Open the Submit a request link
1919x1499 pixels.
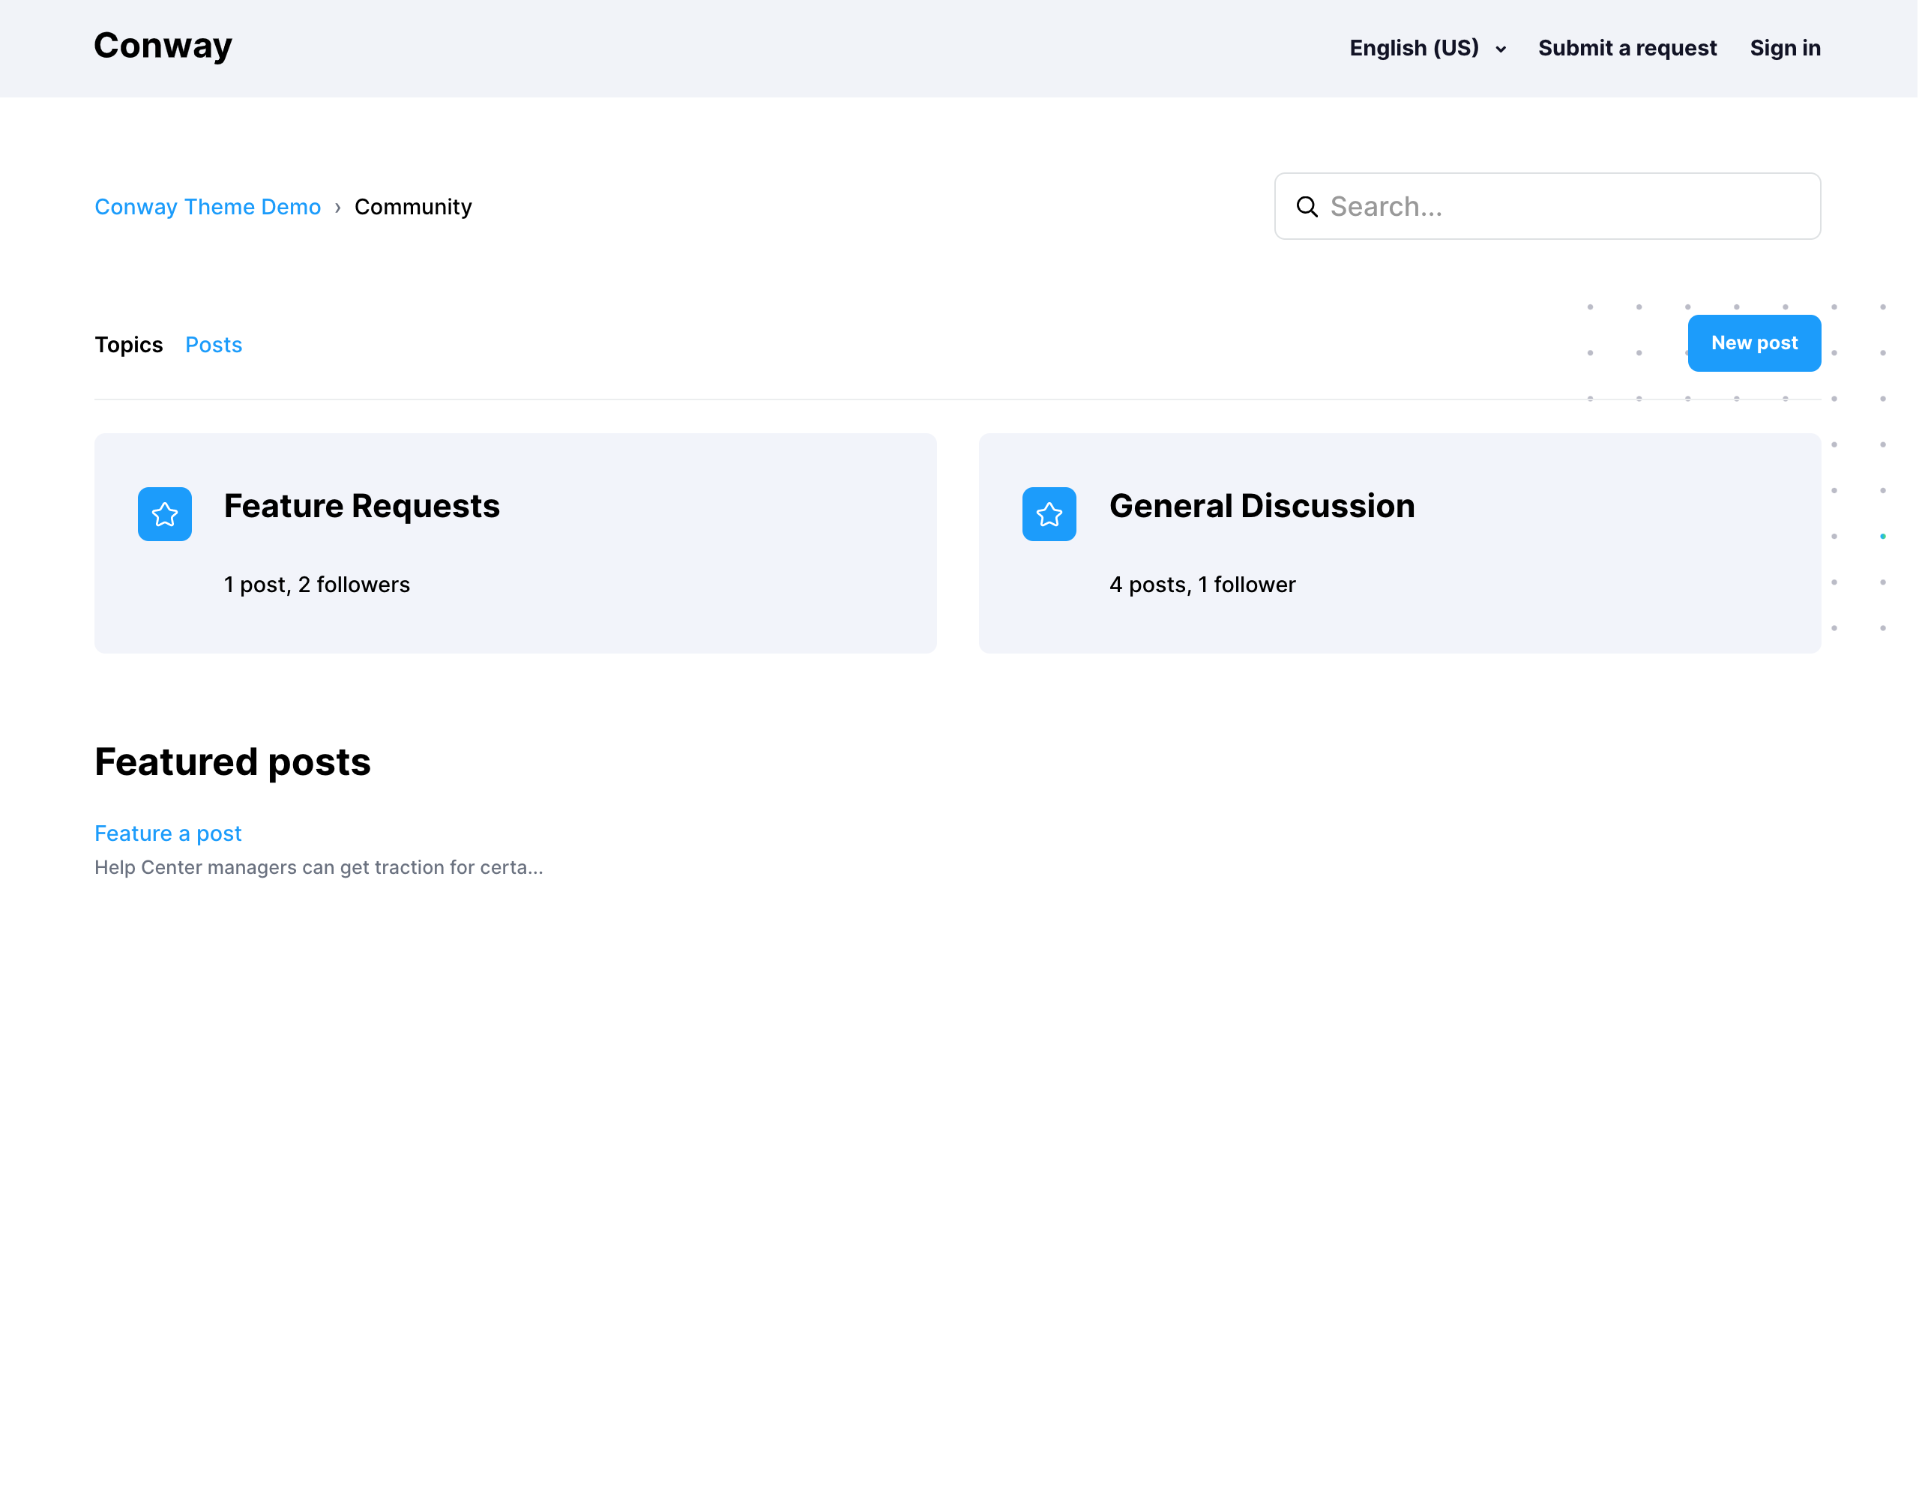pyautogui.click(x=1627, y=48)
